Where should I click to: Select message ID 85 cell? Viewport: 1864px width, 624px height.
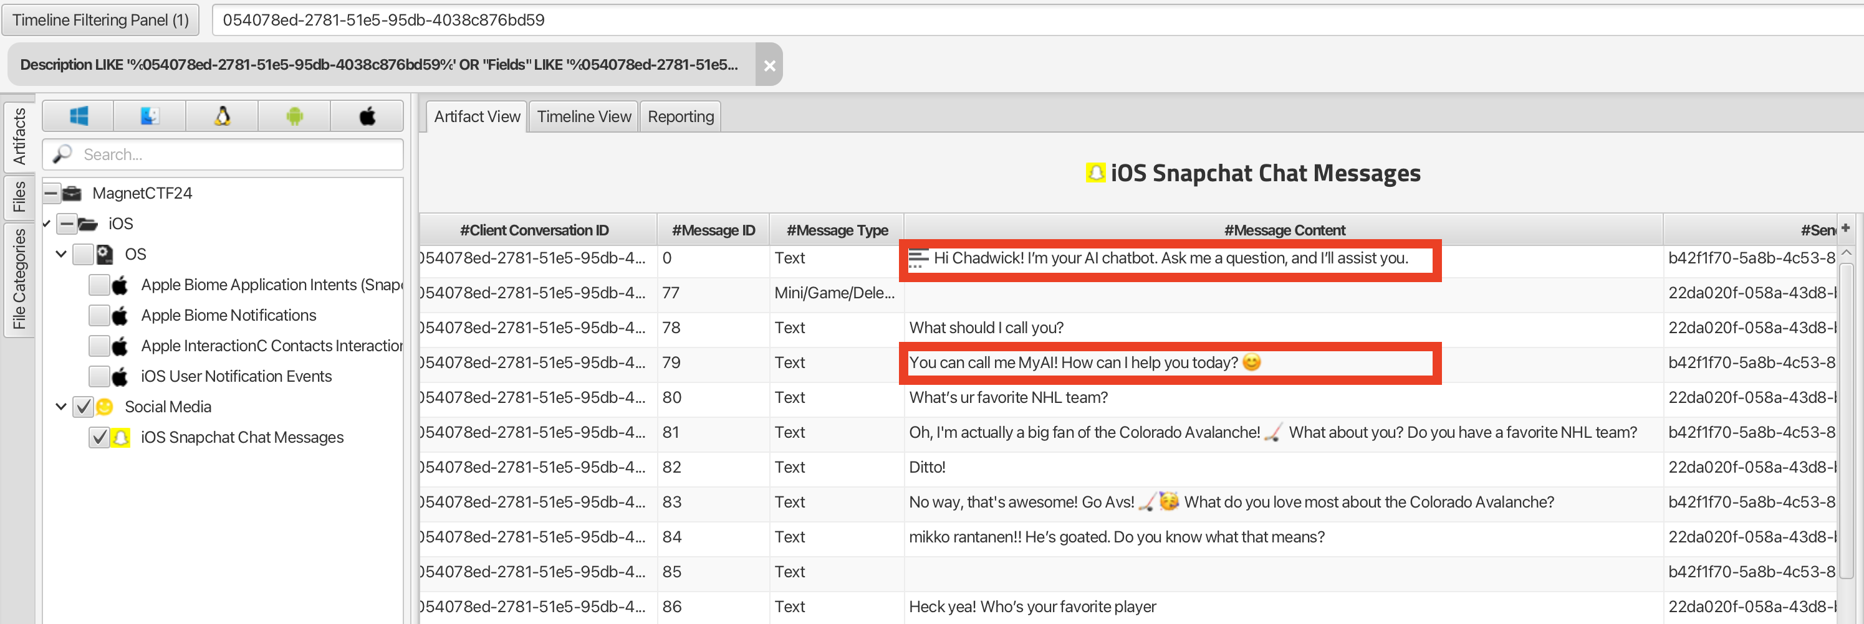713,572
